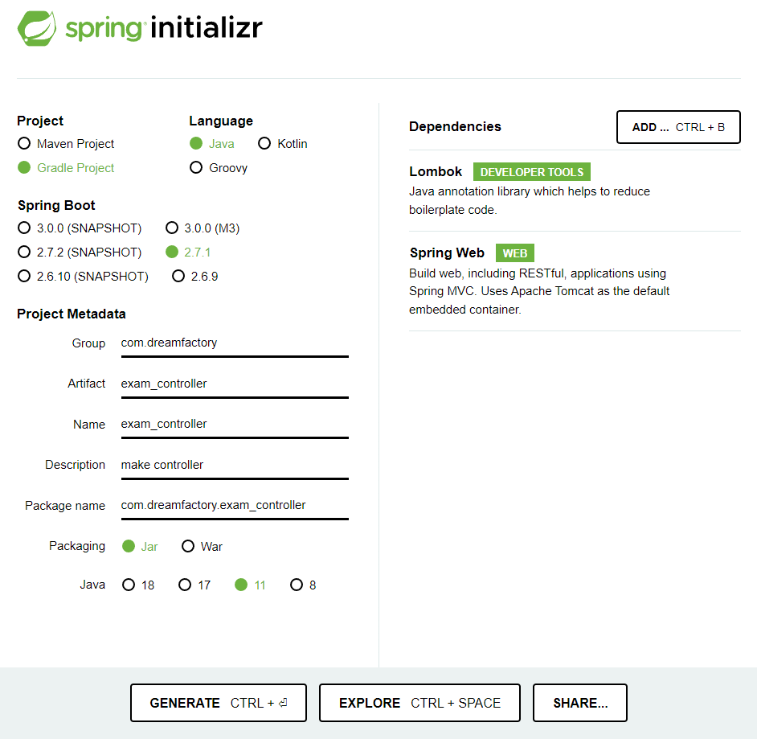The height and width of the screenshot is (739, 757).
Task: Select Spring Boot 3.0.0 (M3)
Action: (203, 228)
